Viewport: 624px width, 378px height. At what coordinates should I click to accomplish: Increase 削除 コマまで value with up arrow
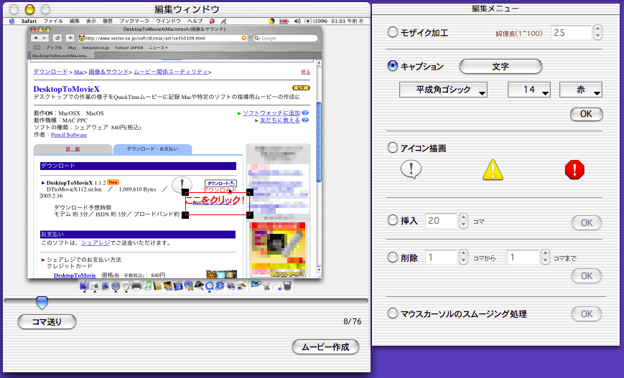(x=545, y=253)
